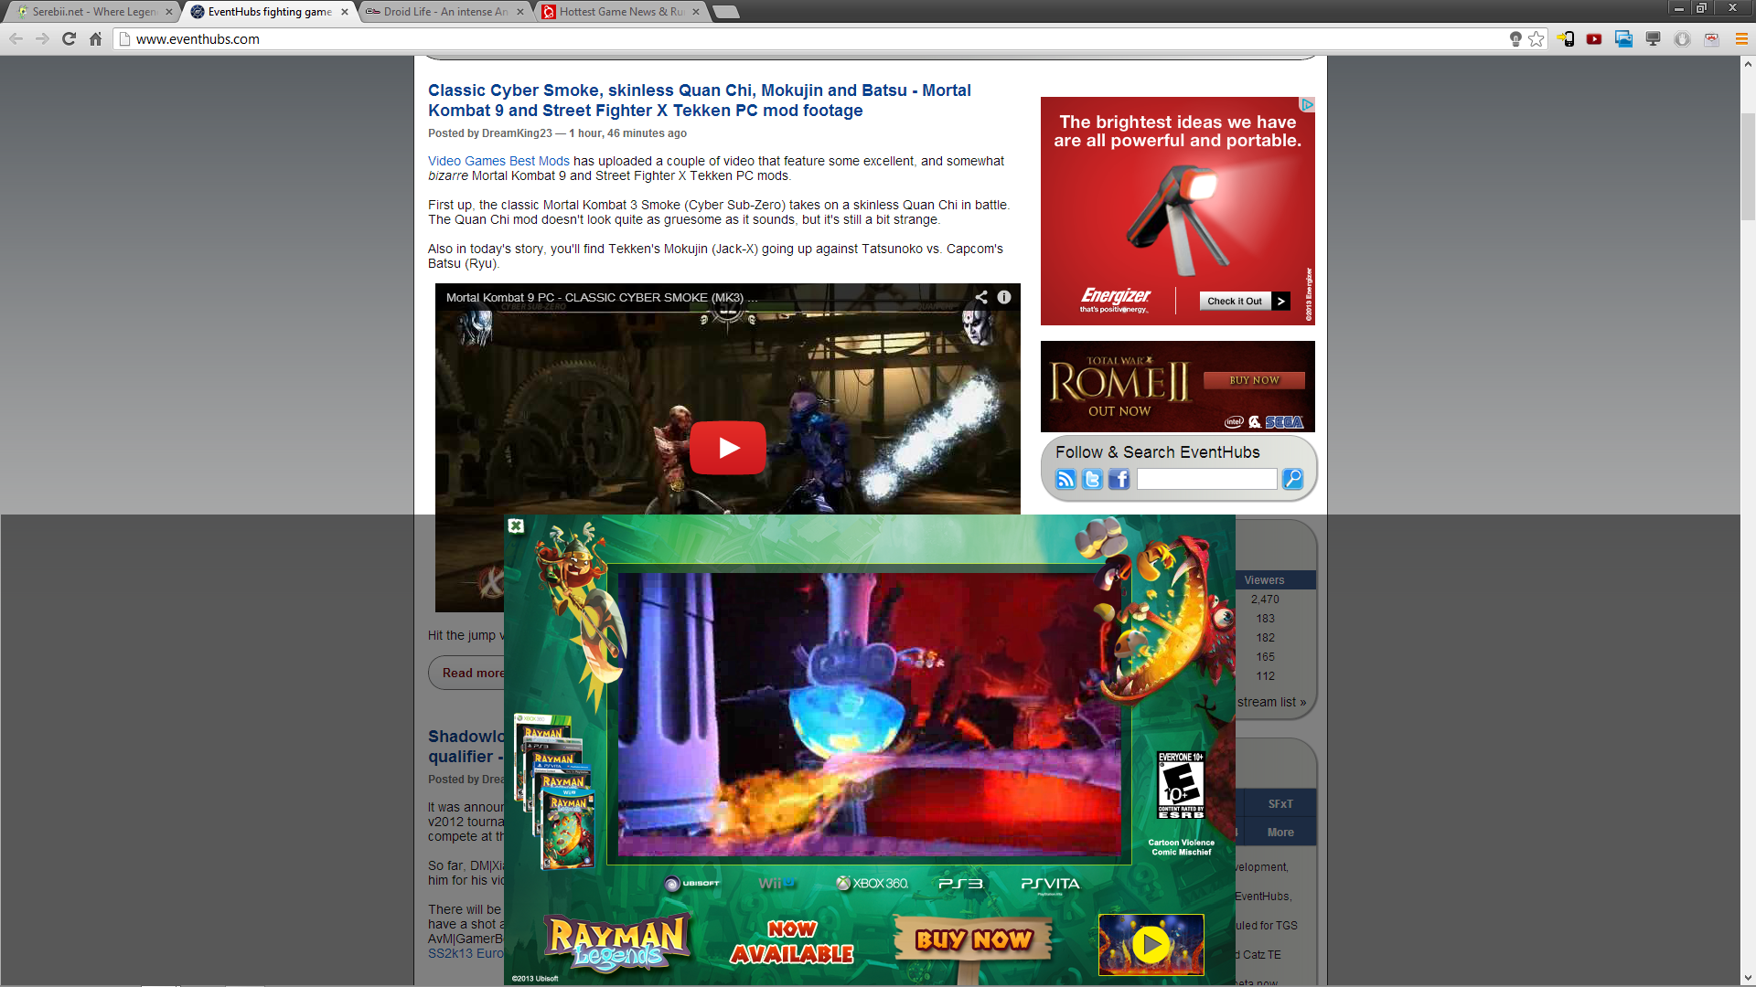
Task: Click the 2,470 viewers stream entry
Action: click(1265, 600)
